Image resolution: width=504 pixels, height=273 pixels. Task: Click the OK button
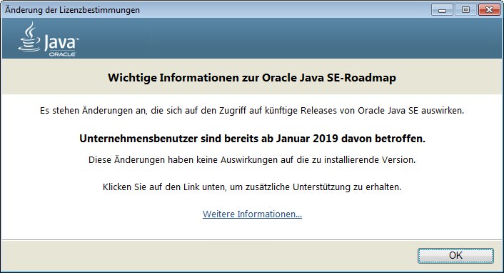tap(455, 256)
